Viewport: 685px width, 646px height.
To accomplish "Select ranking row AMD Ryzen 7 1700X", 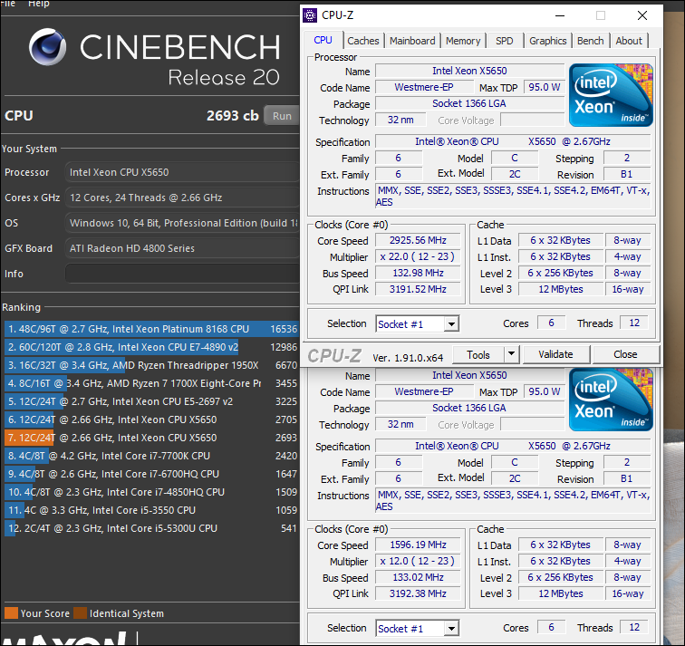I will coord(151,383).
